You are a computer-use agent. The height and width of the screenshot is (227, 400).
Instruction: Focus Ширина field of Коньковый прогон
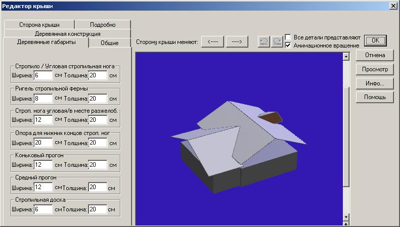(43, 165)
